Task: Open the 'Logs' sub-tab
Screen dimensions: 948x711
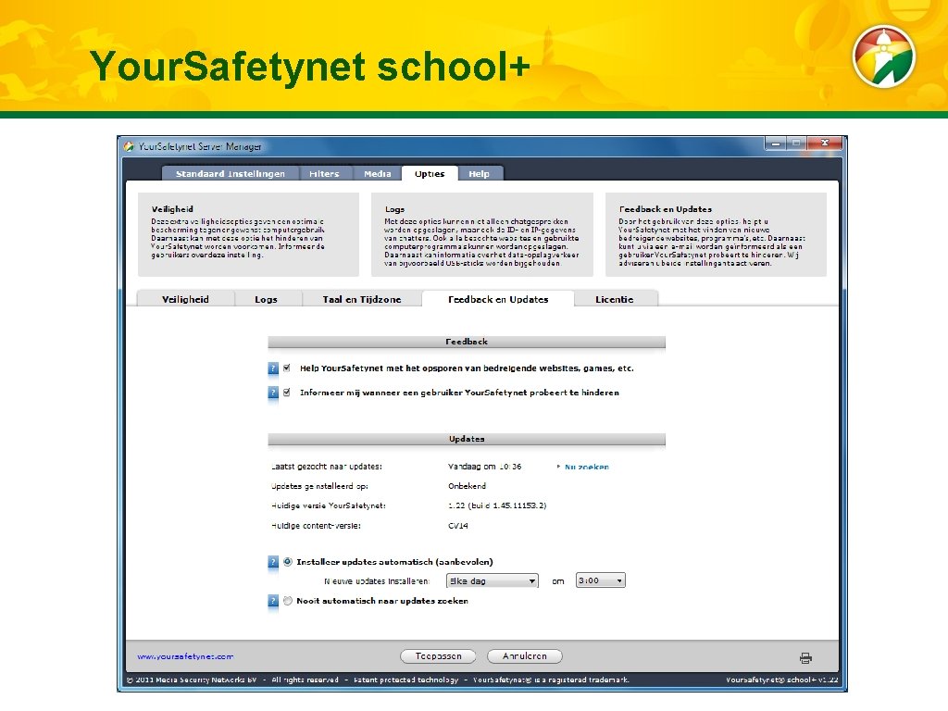Action: pos(266,299)
